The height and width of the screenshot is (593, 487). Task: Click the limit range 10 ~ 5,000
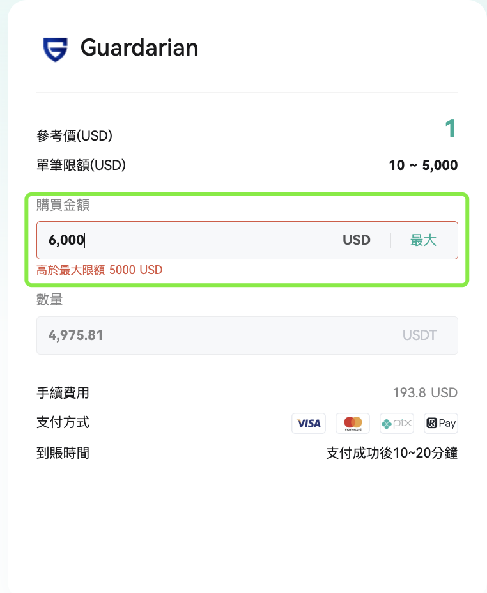[424, 166]
